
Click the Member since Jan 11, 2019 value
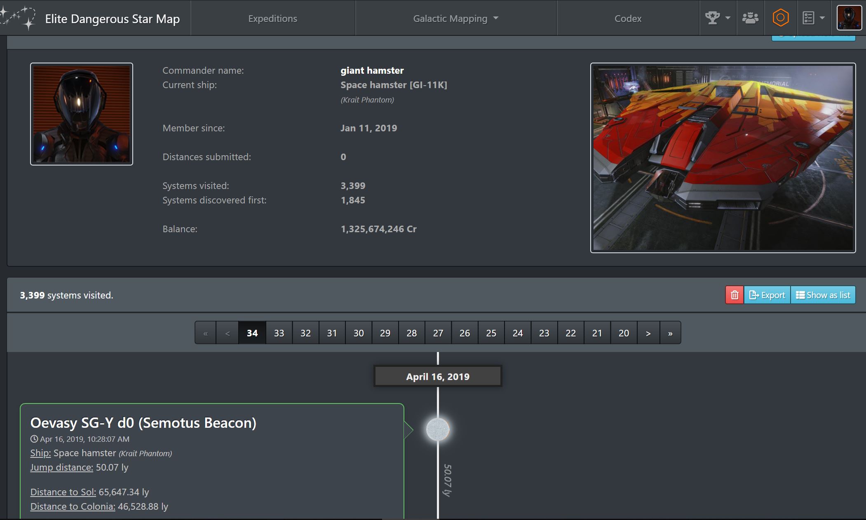[368, 128]
